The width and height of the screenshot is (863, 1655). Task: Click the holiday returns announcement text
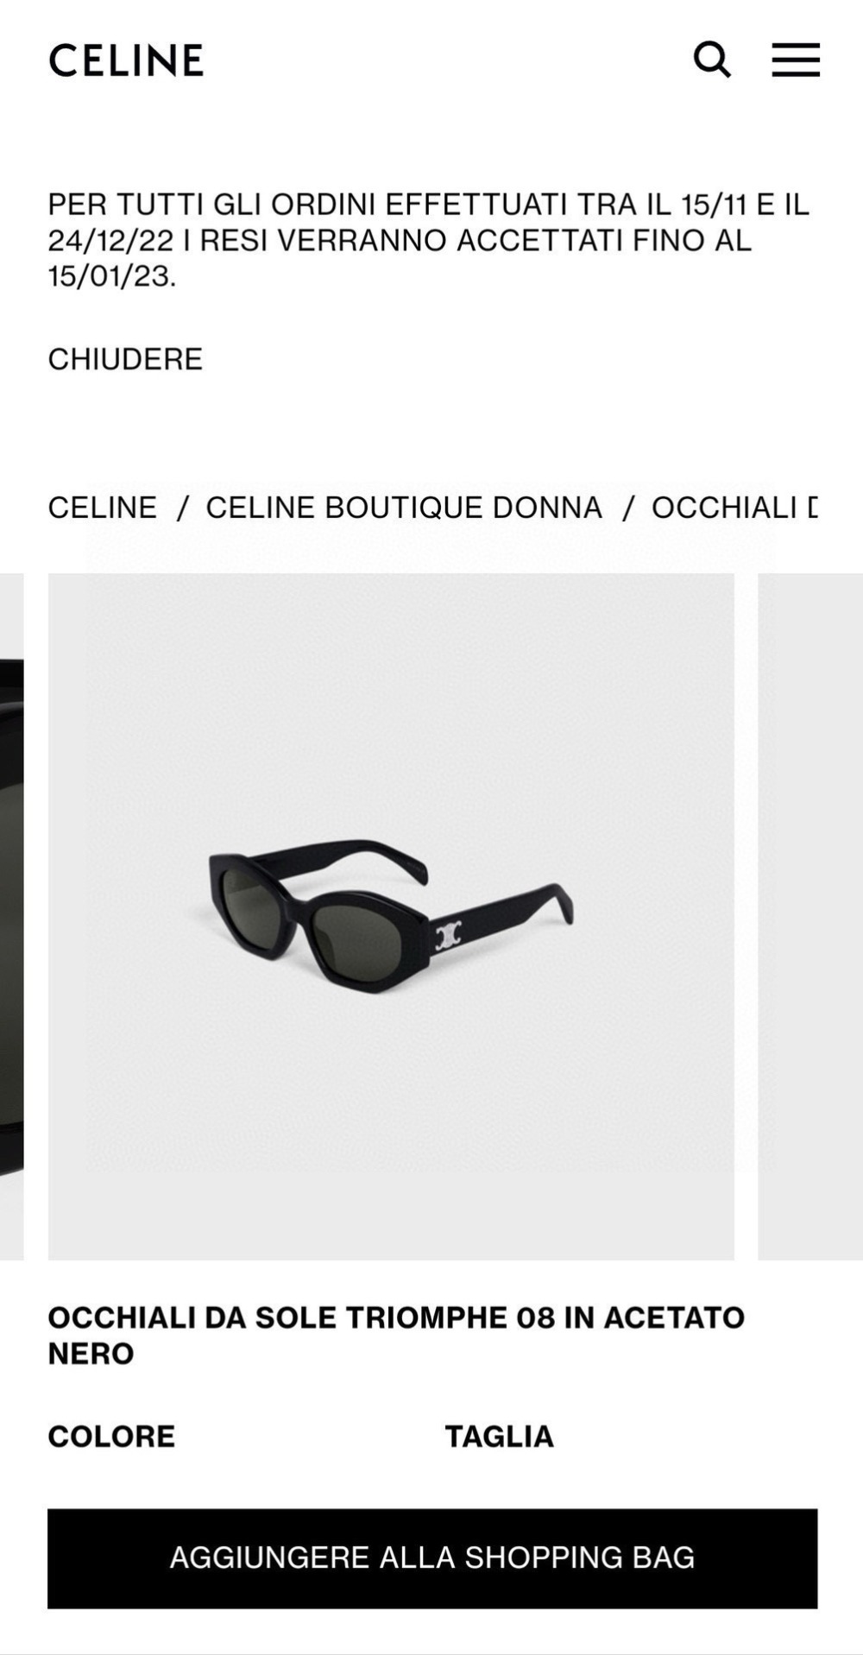[x=429, y=240]
